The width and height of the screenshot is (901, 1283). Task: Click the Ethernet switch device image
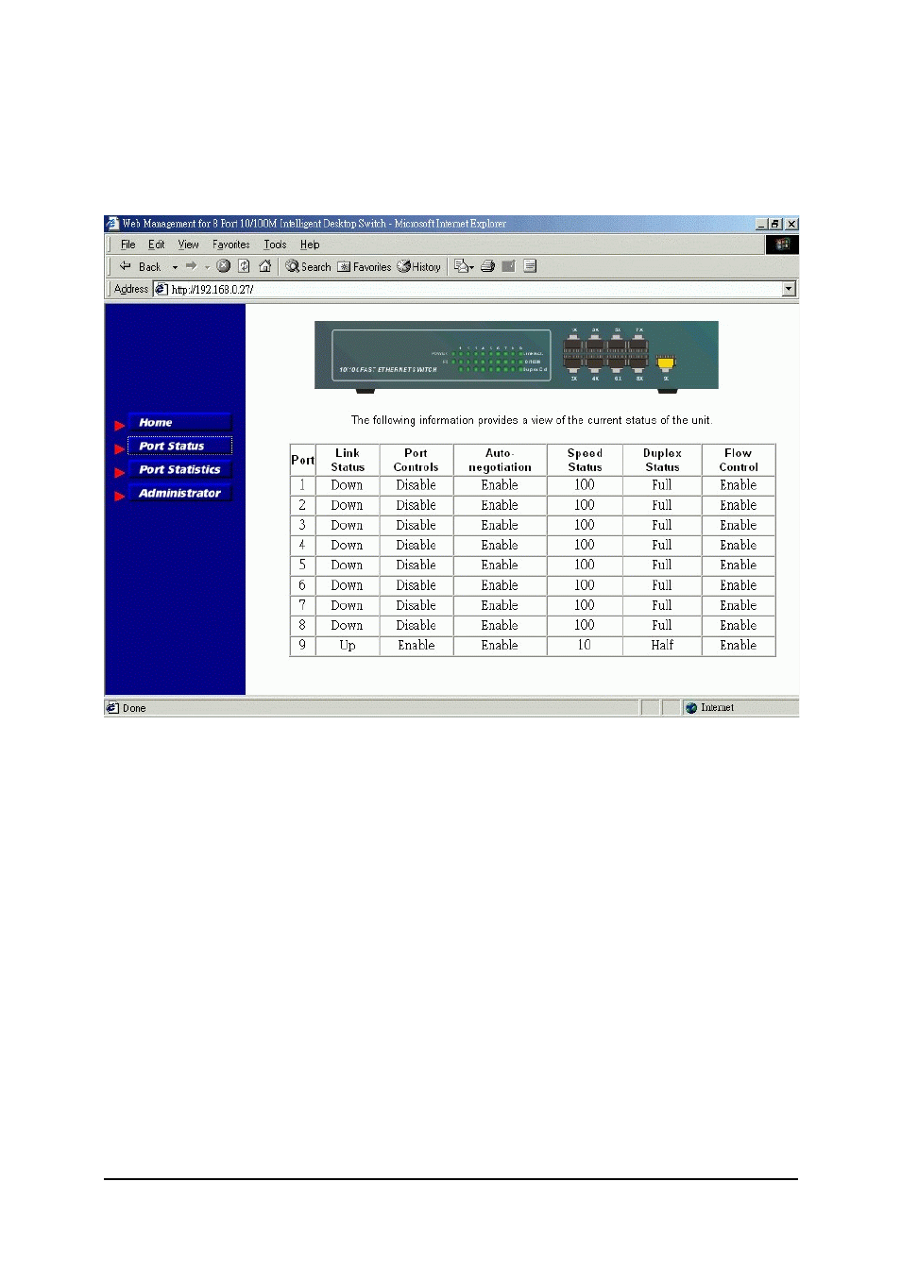[517, 355]
